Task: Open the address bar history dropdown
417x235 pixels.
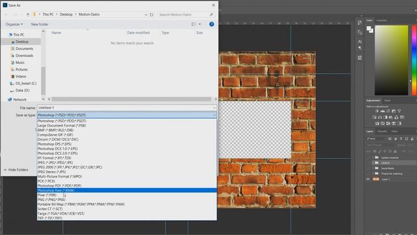Action: [146, 14]
